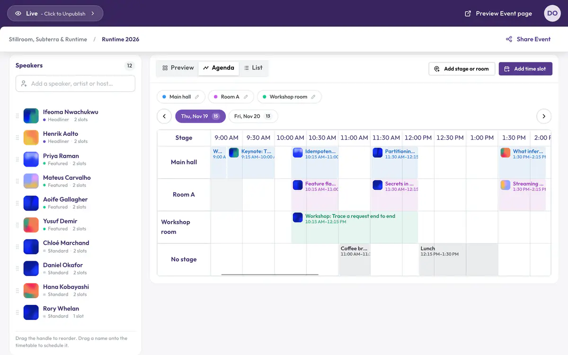Grab the drag handle for Ifeoma Nwachukwu
This screenshot has height=355, width=568.
(x=18, y=115)
